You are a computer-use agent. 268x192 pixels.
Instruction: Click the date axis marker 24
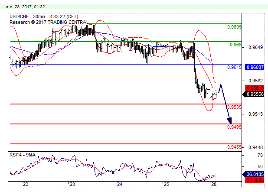[x=119, y=184]
